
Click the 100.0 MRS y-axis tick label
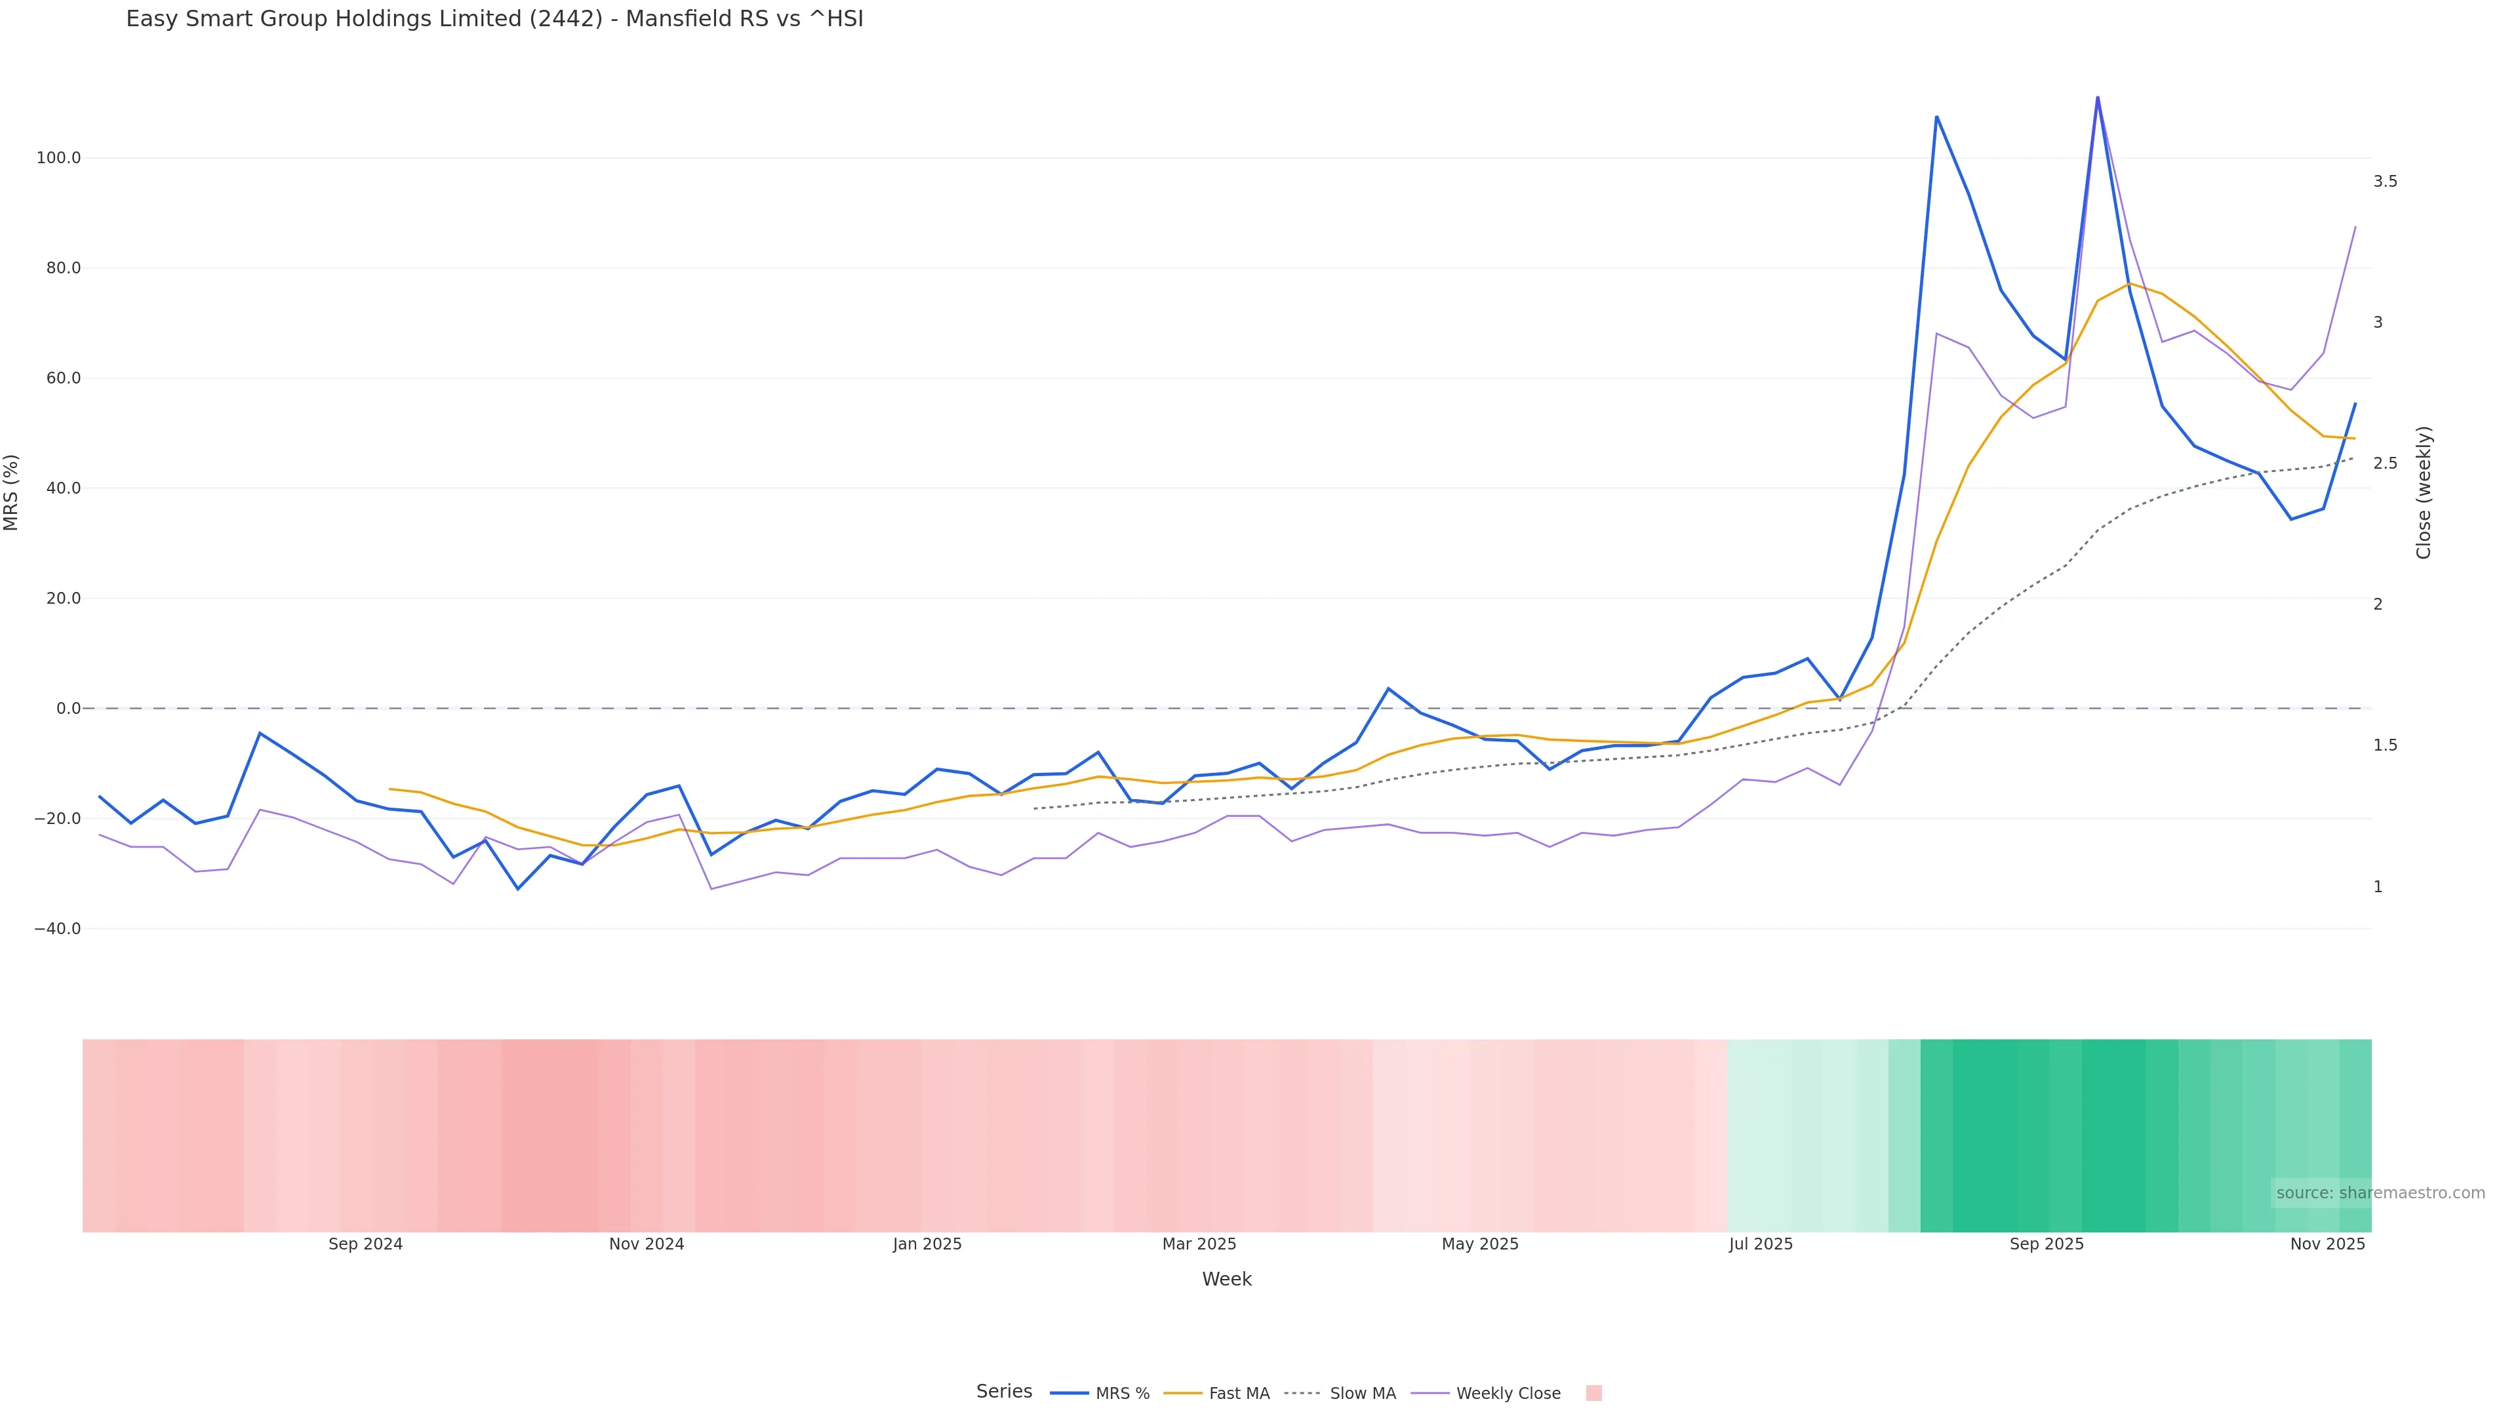point(58,158)
